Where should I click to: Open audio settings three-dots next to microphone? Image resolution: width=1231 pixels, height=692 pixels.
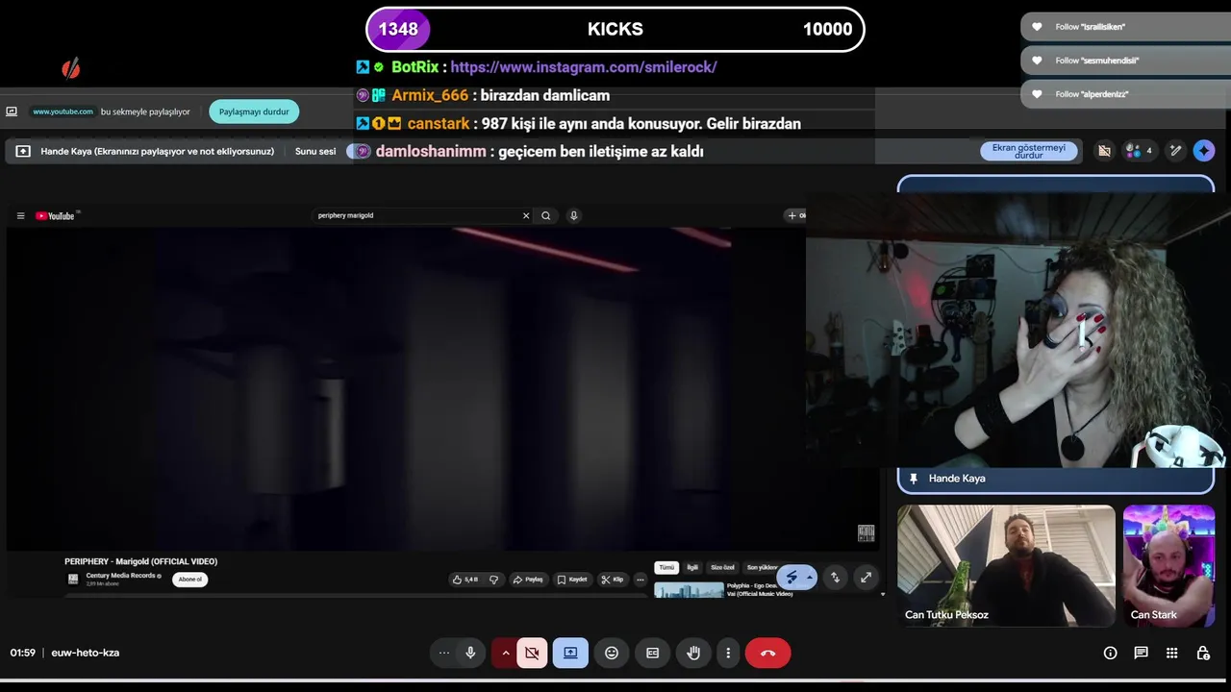tap(443, 653)
